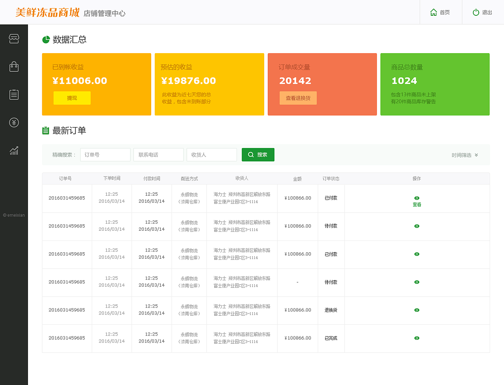Click the 精确搜索 label
This screenshot has height=385, width=504.
tap(64, 155)
